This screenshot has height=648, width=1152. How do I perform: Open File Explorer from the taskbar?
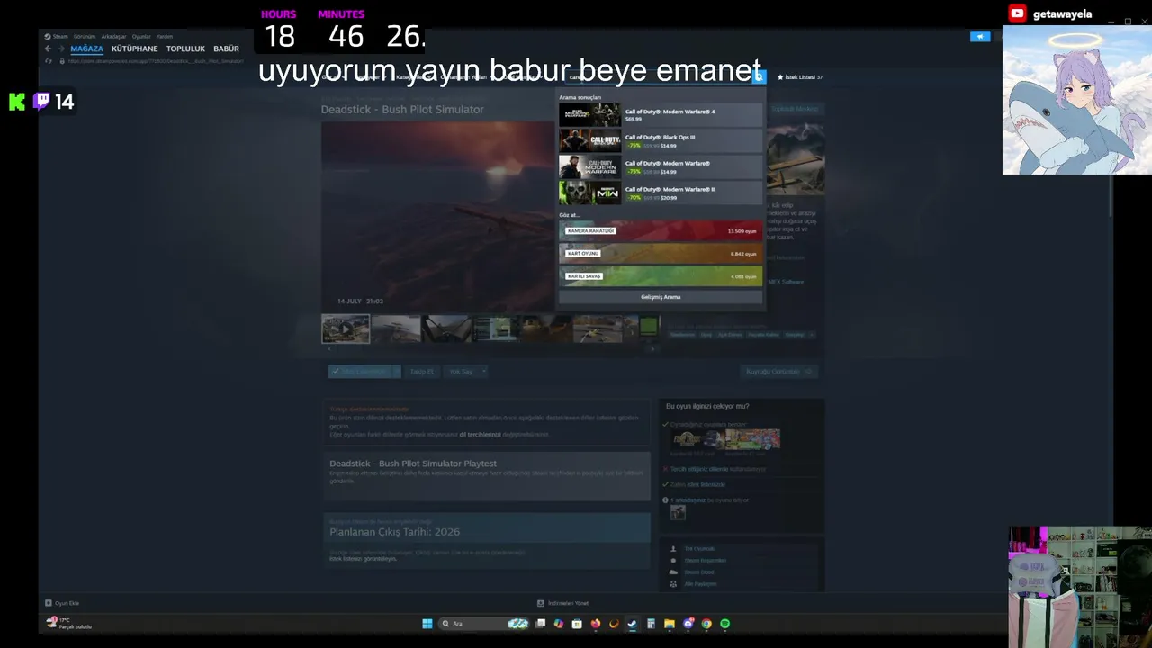pos(669,623)
